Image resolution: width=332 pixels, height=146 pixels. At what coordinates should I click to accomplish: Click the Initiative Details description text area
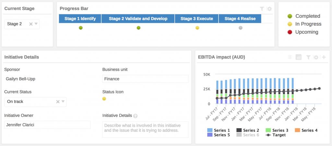coord(145,129)
